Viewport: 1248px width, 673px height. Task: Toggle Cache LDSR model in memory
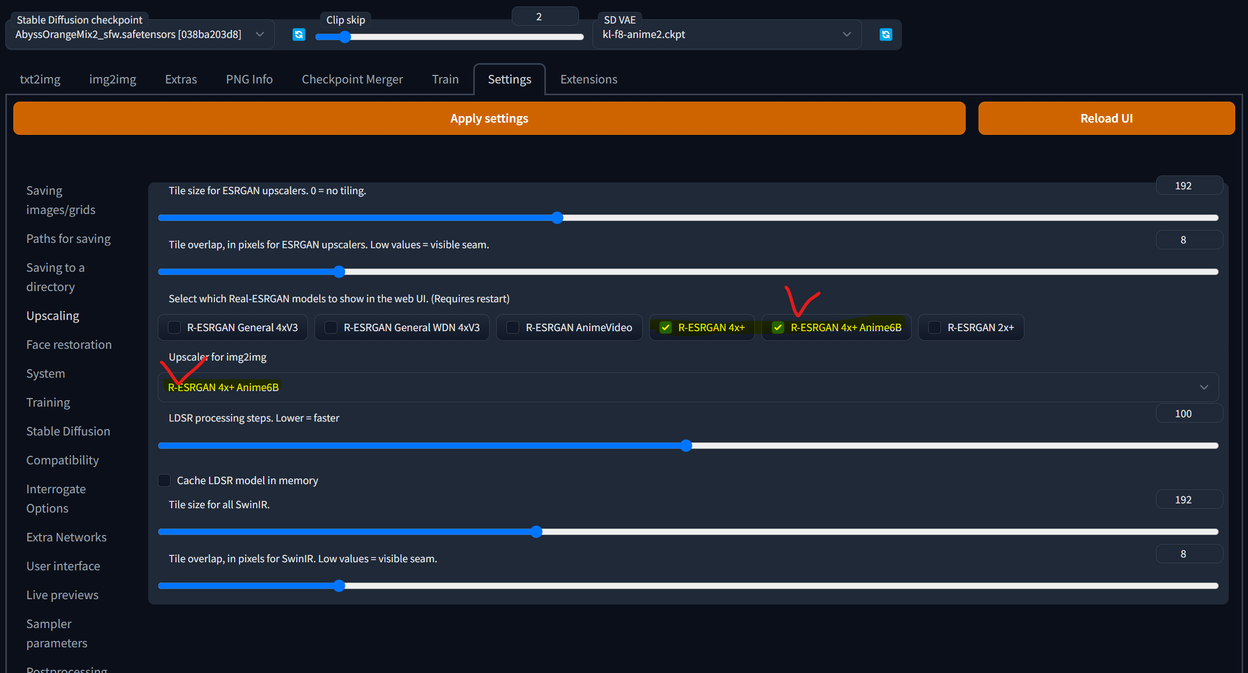tap(165, 480)
